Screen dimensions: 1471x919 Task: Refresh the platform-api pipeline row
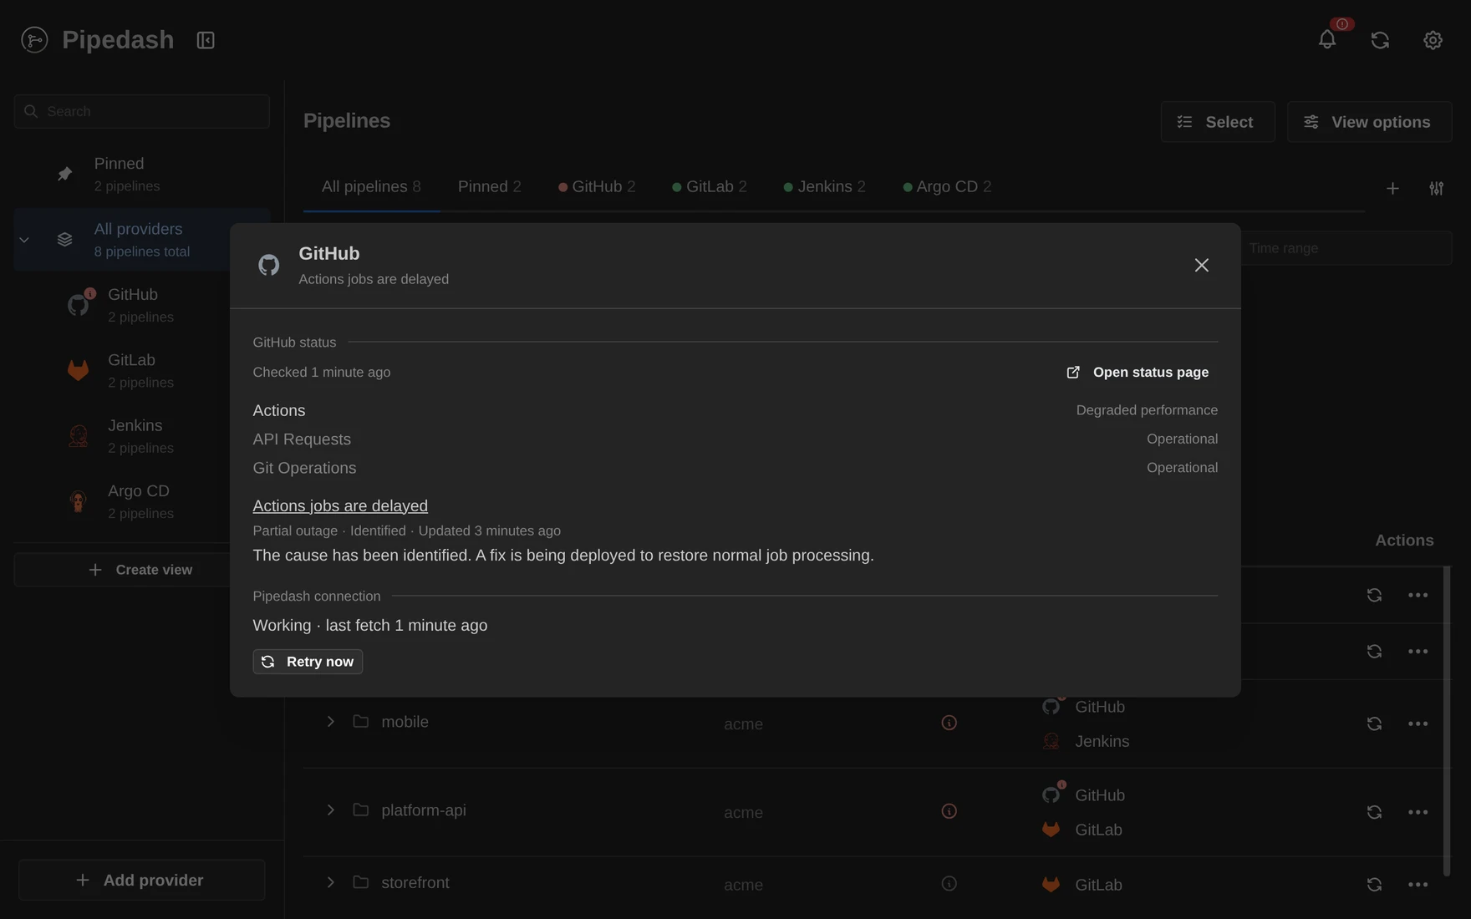coord(1374,812)
